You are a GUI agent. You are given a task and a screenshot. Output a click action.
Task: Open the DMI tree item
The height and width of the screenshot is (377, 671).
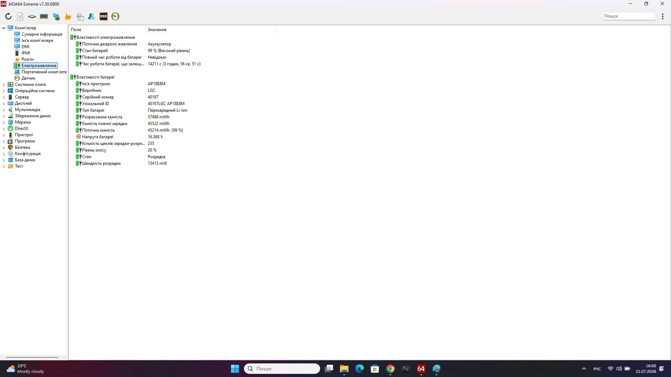tap(25, 47)
